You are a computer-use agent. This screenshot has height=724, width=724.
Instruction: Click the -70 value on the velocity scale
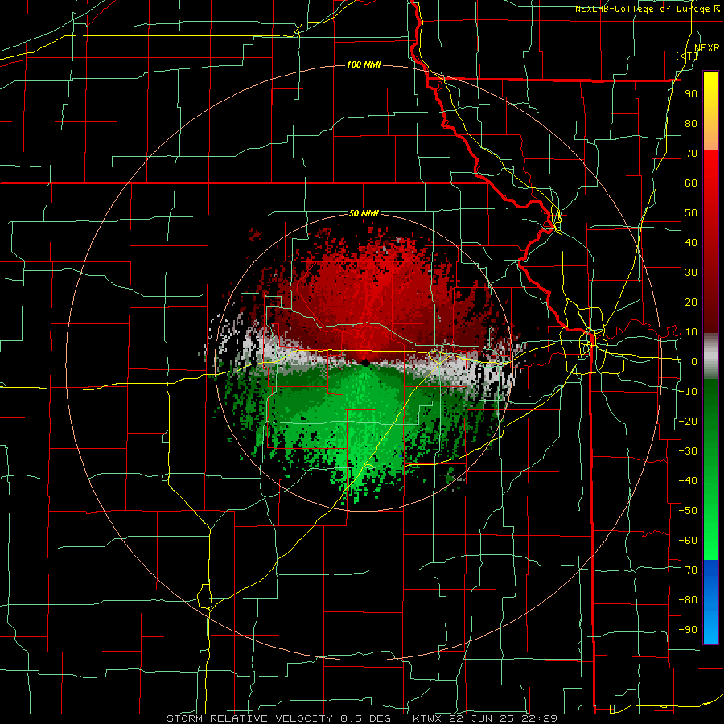pyautogui.click(x=688, y=570)
